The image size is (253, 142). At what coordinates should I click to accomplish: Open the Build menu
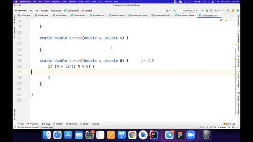pyautogui.click(x=81, y=2)
